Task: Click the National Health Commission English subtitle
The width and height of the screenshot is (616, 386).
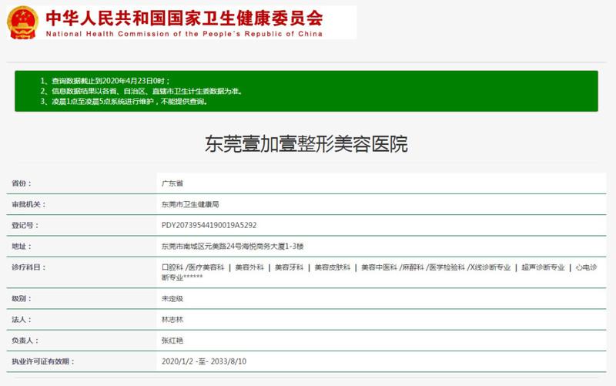Action: point(185,34)
